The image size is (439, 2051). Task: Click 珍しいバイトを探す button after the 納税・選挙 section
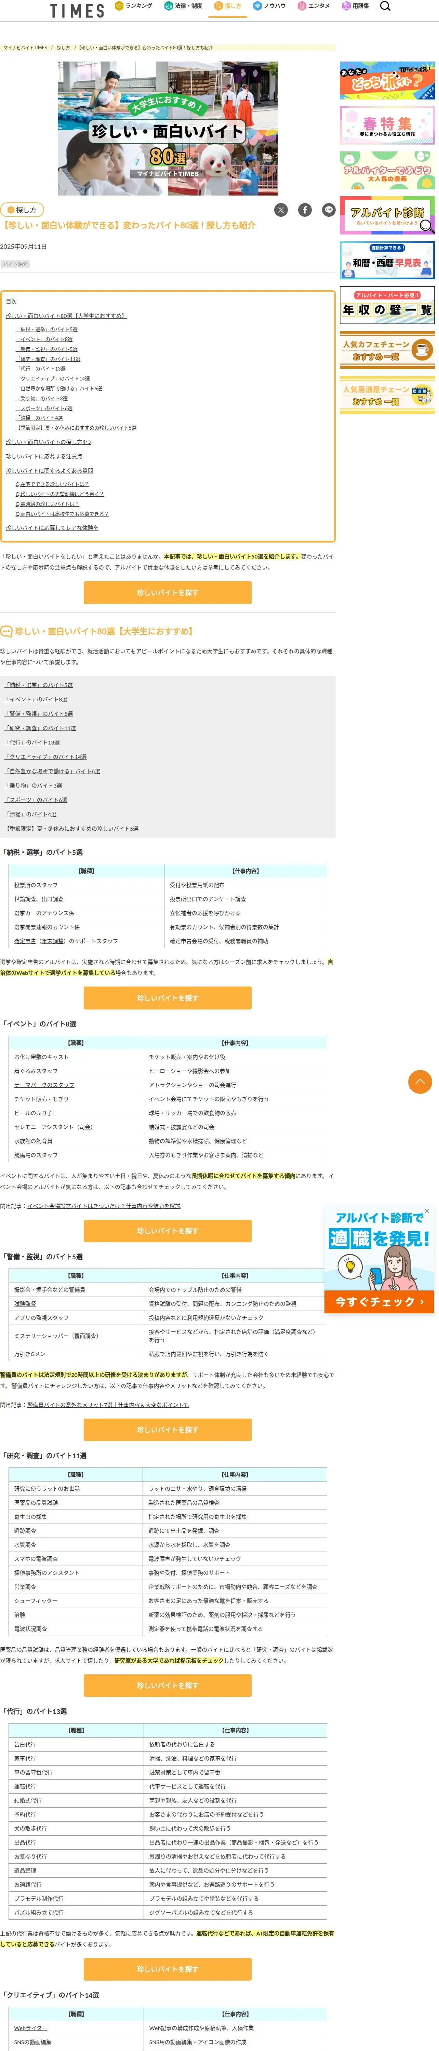coord(167,997)
